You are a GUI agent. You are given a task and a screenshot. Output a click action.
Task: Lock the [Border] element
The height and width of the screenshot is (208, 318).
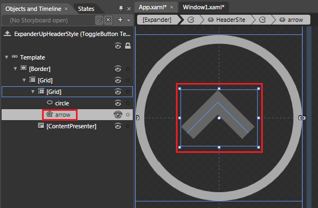click(128, 69)
